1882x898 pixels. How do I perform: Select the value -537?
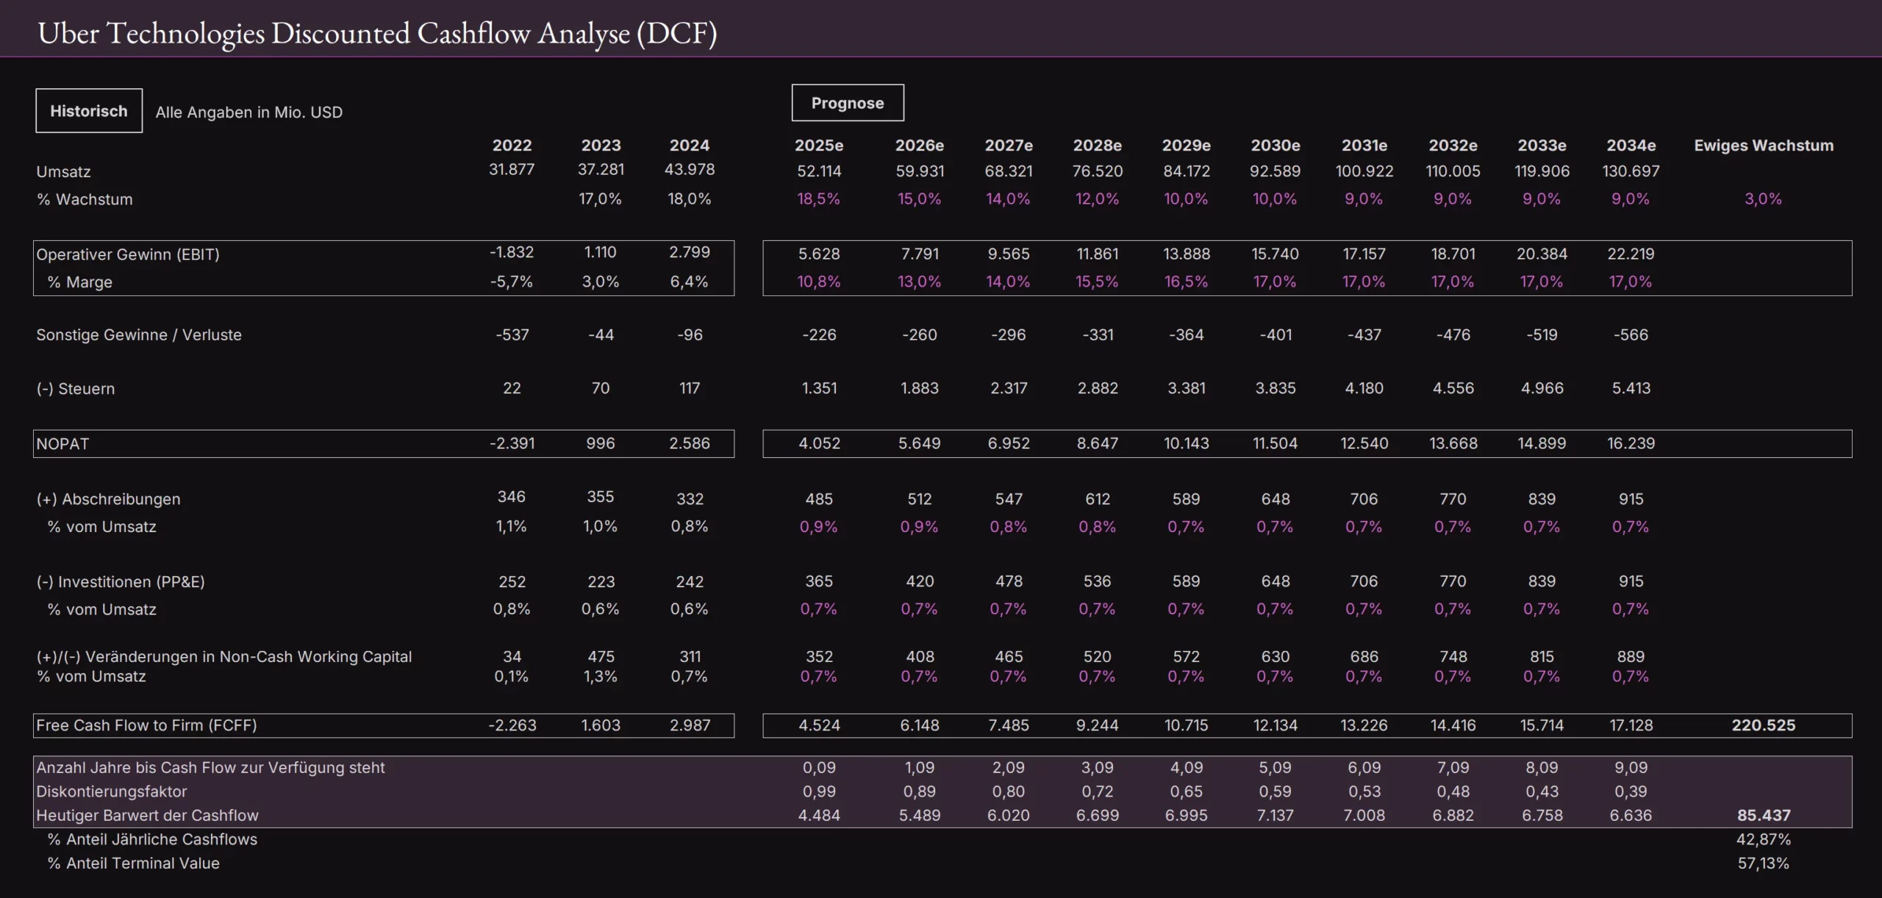point(512,335)
